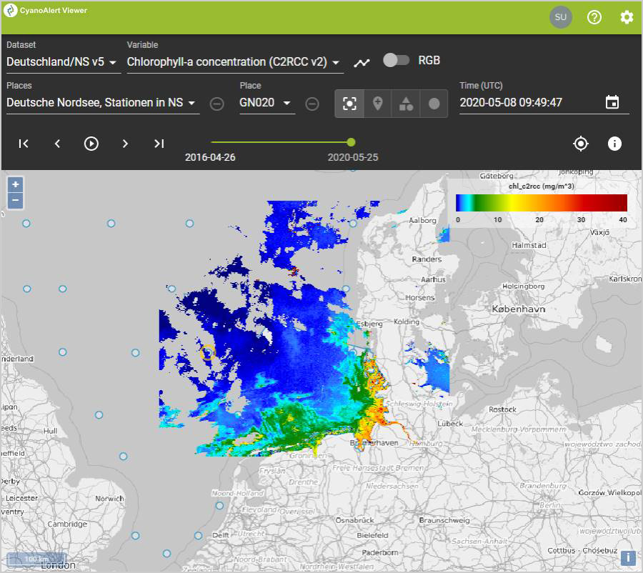The height and width of the screenshot is (573, 643).
Task: Click the SU user avatar
Action: (x=561, y=17)
